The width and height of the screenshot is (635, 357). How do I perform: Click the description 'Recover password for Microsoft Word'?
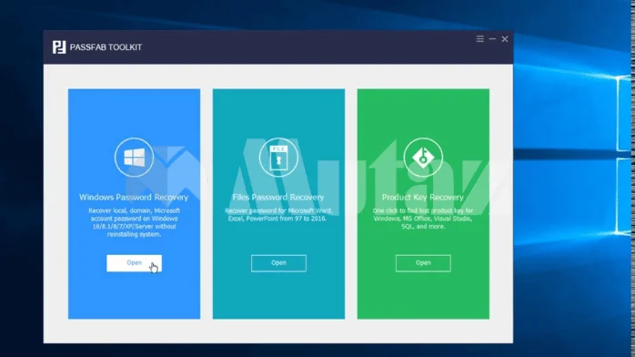pyautogui.click(x=278, y=214)
